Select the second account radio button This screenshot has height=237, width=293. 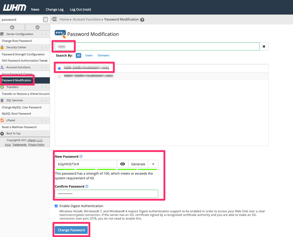click(59, 76)
